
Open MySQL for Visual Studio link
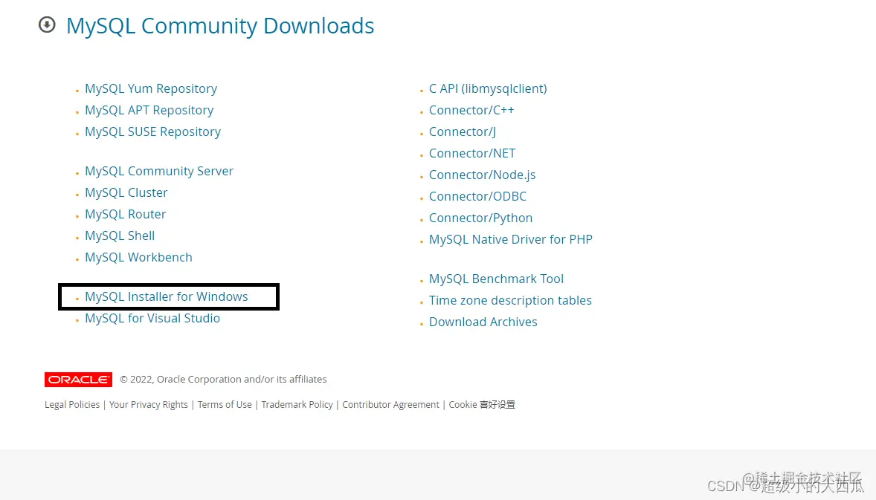point(152,318)
